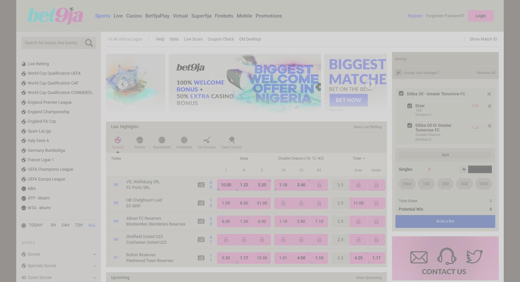Toggle Dibba Oil - Greater Tomorrow FC checkbox
The image size is (520, 282).
point(401,94)
